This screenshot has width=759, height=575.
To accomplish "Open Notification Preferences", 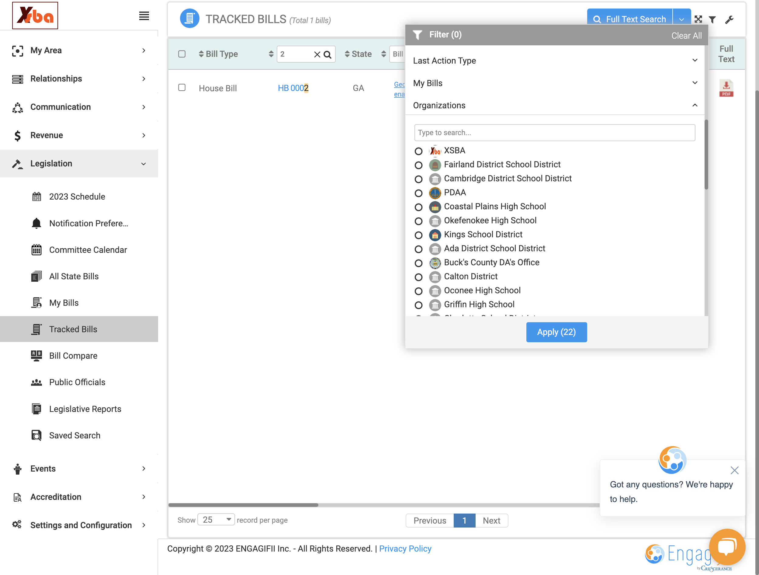I will 88,223.
